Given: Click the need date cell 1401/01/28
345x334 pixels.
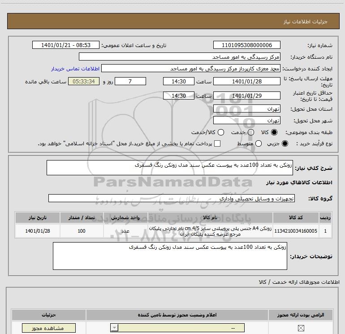Looking at the screenshot, I should click(x=38, y=231).
